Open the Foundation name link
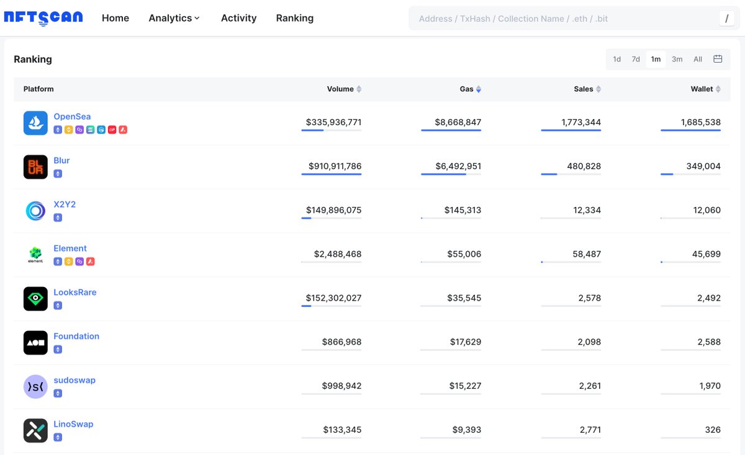Image resolution: width=745 pixels, height=455 pixels. pos(76,337)
